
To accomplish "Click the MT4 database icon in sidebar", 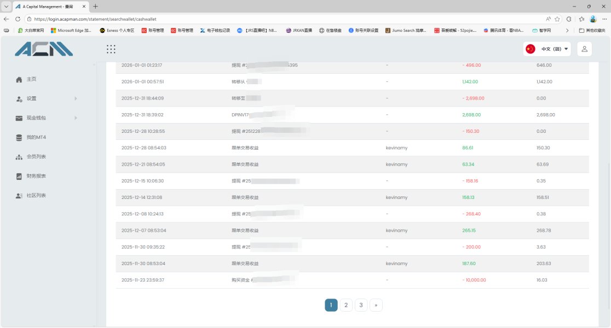I will [19, 138].
